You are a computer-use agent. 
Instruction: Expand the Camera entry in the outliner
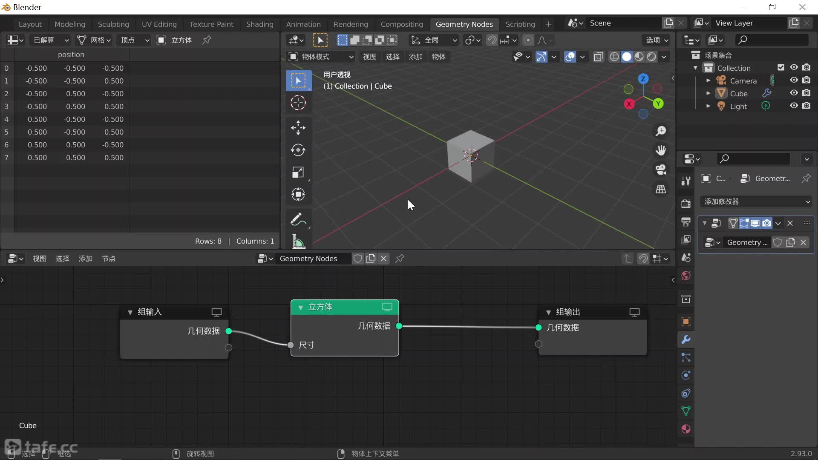pos(709,80)
